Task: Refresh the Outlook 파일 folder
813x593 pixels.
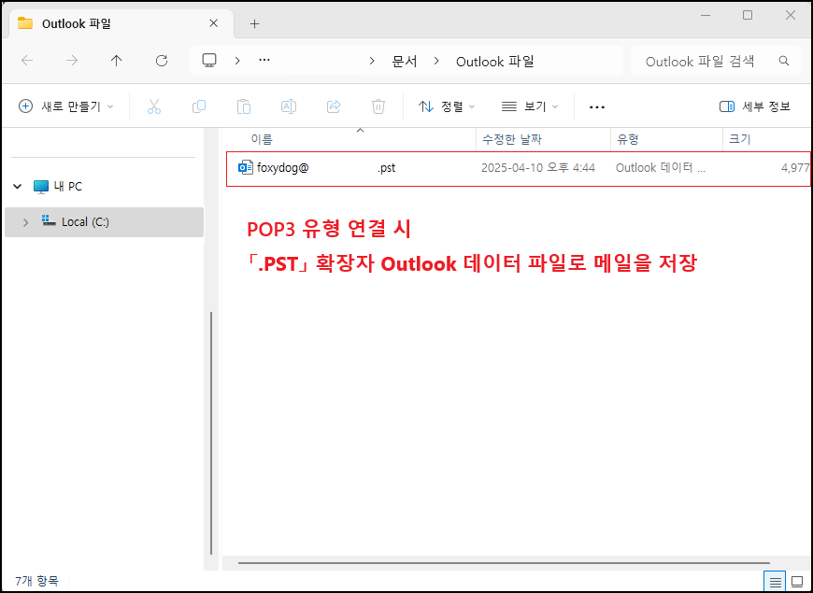Action: [x=162, y=61]
